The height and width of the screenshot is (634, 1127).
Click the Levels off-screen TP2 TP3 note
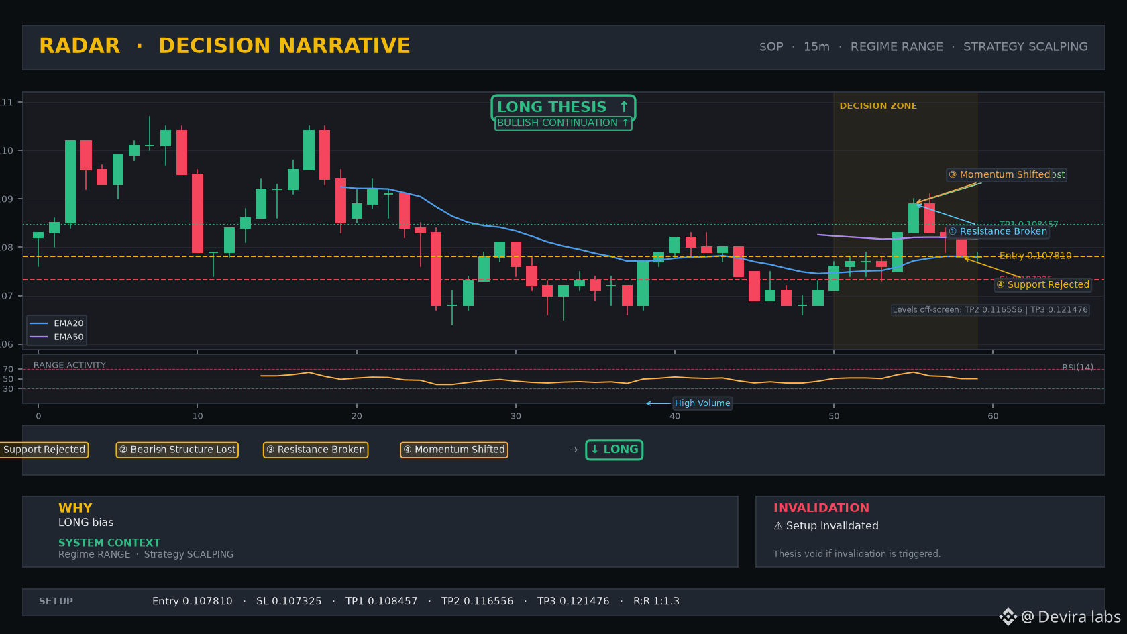(990, 310)
